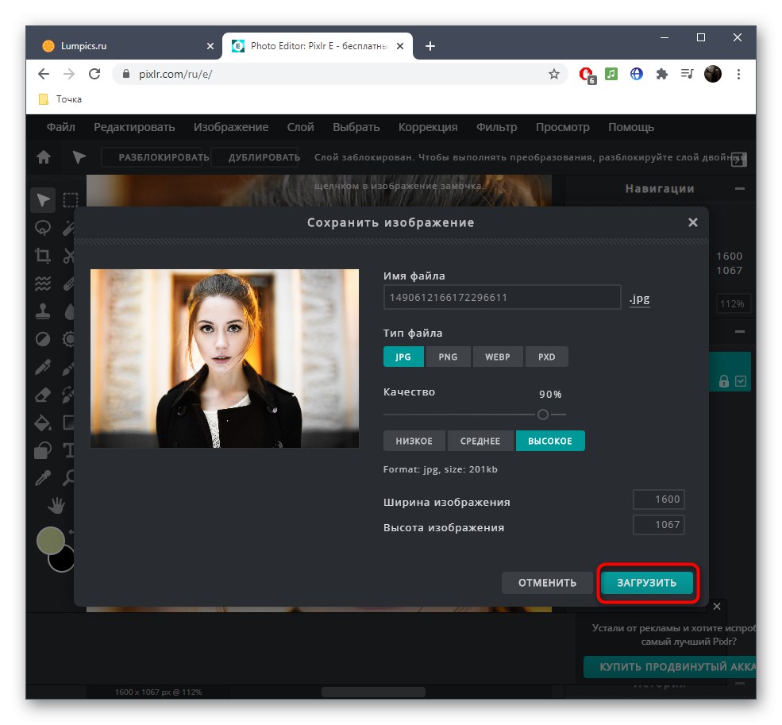
Task: Select the Clone Stamp tool
Action: tap(43, 311)
